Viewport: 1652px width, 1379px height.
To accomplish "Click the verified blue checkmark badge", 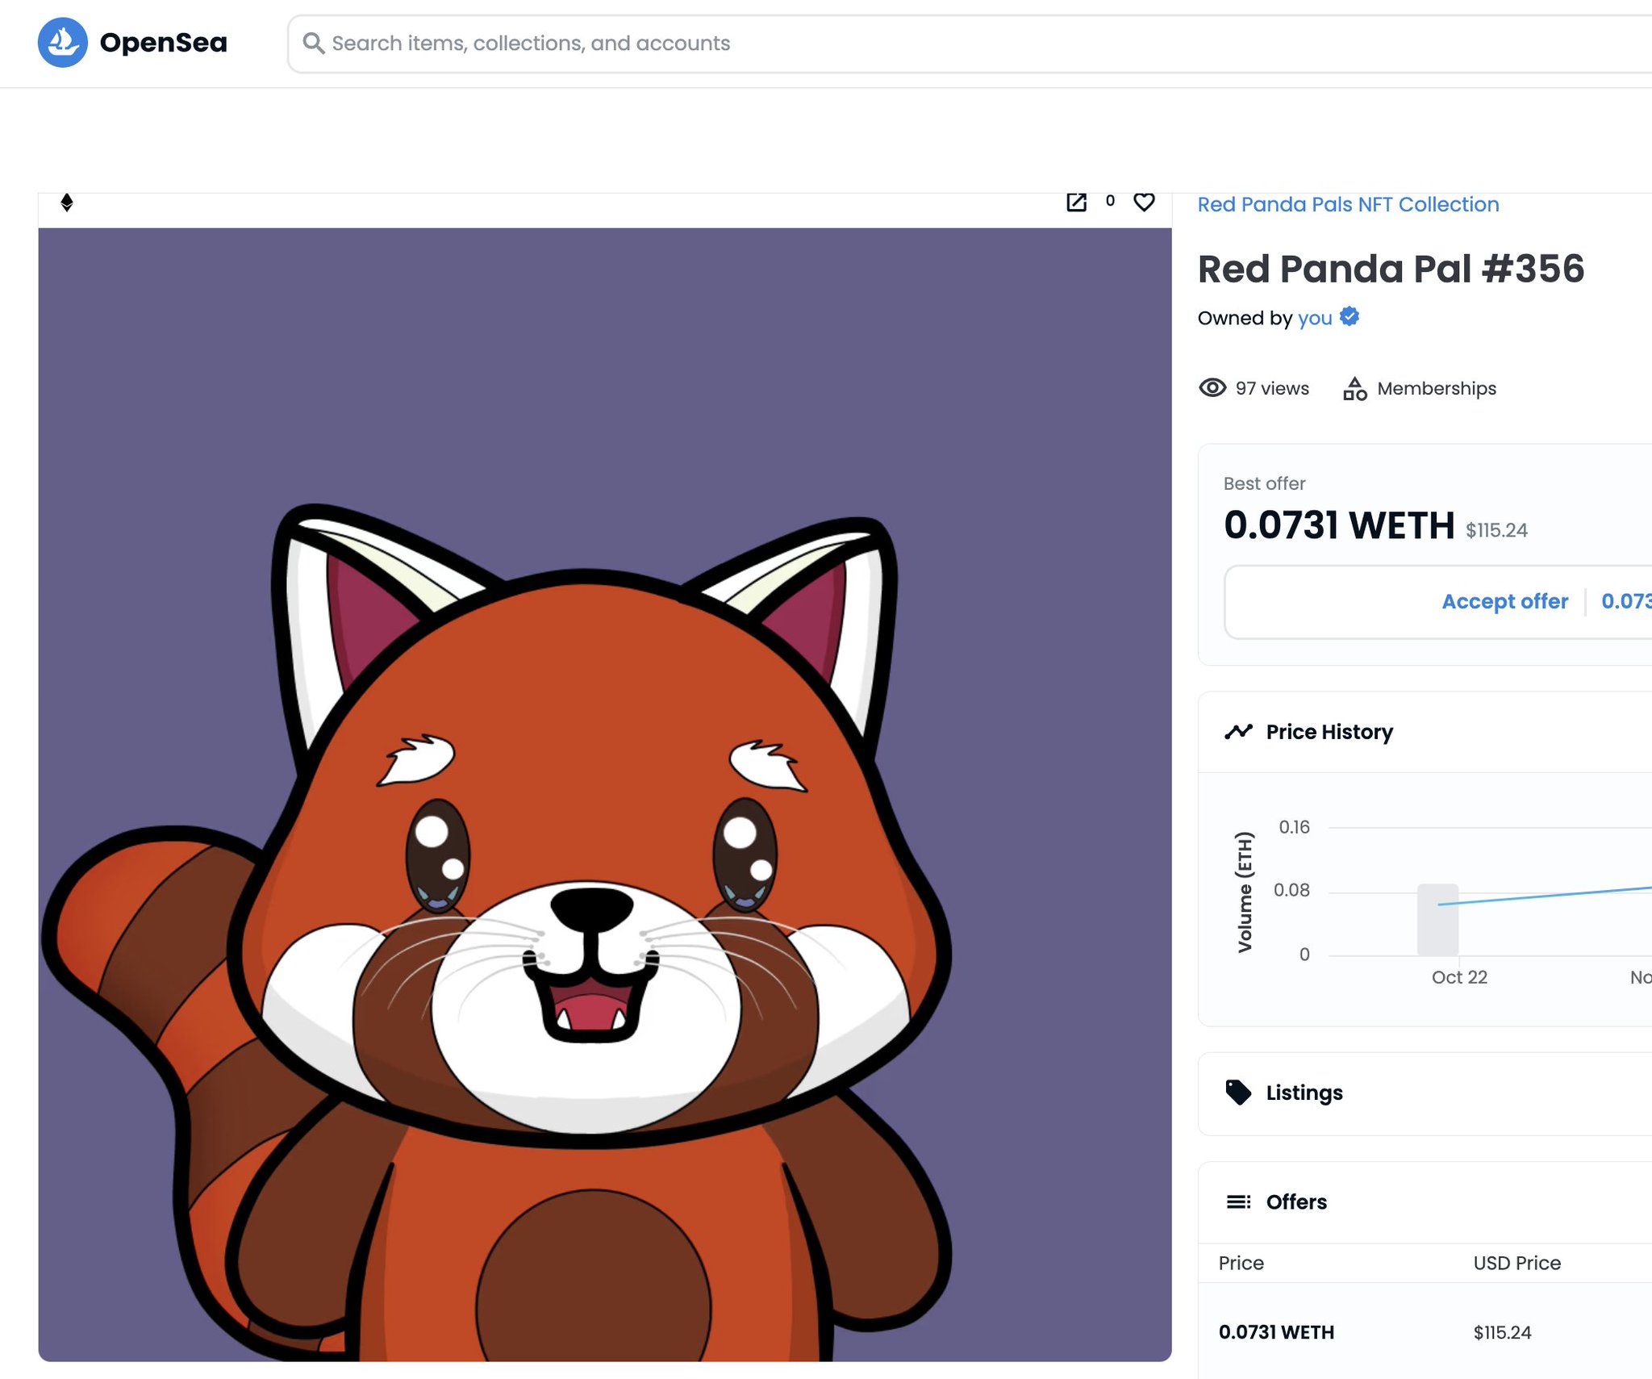I will tap(1350, 316).
